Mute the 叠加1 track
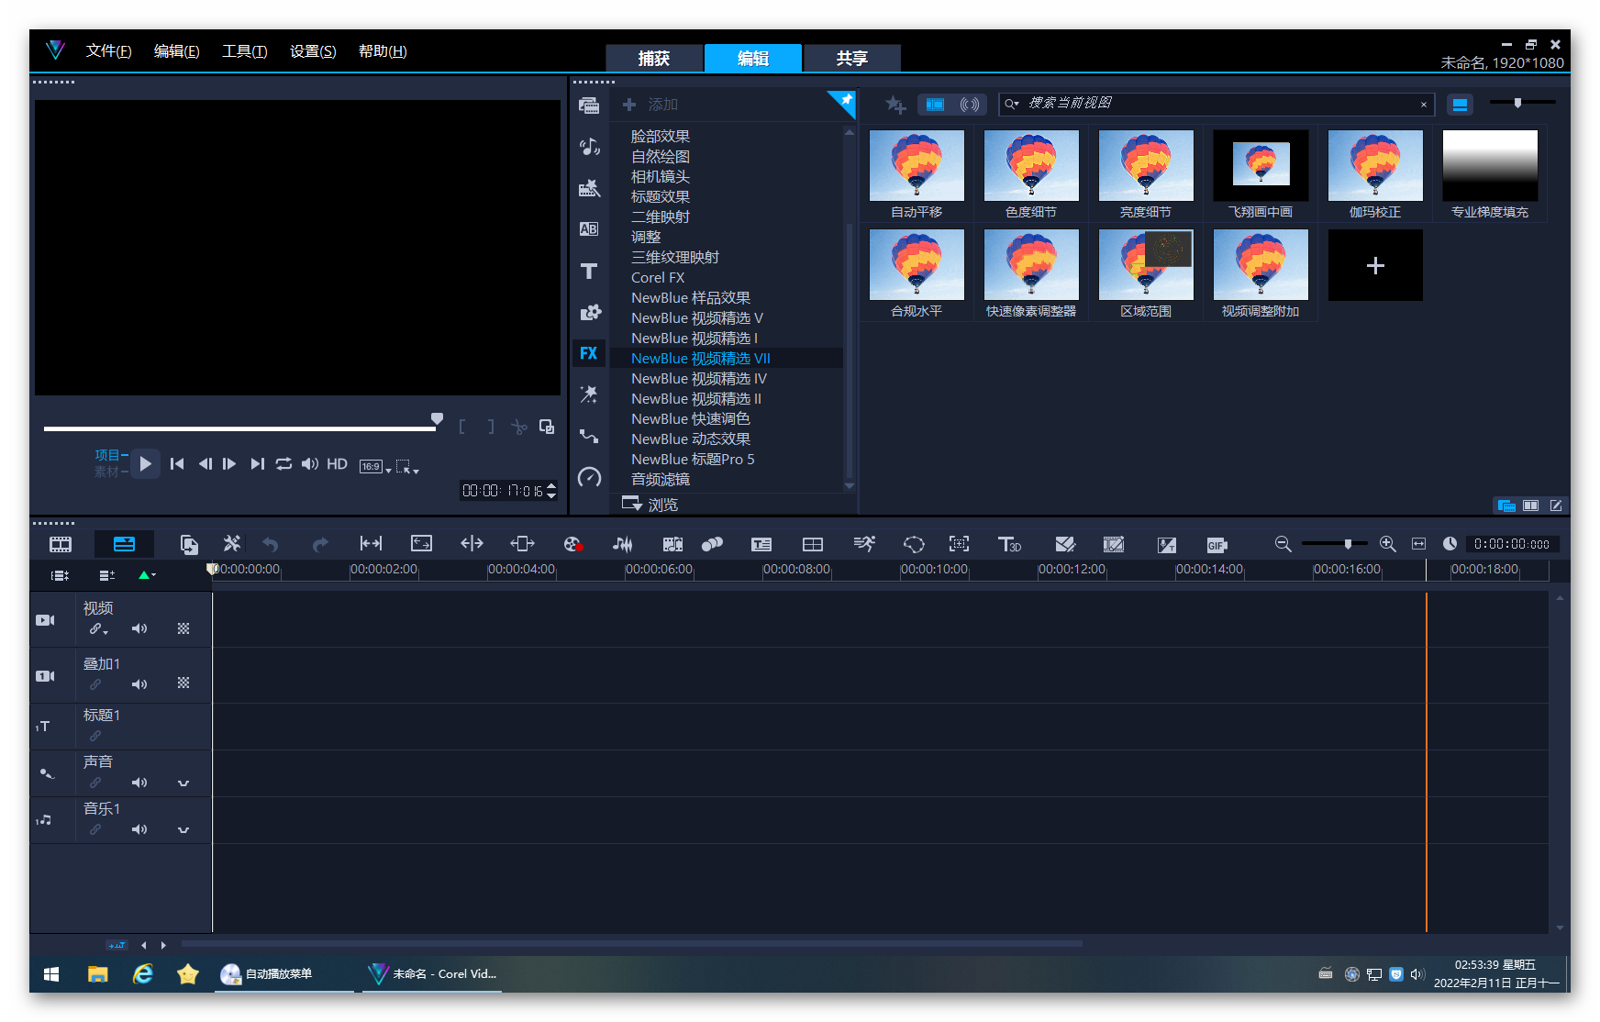 click(139, 684)
